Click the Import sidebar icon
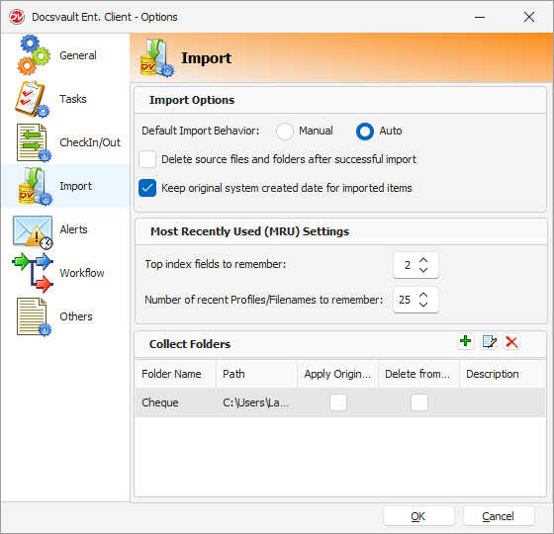Image resolution: width=554 pixels, height=534 pixels. [x=35, y=186]
